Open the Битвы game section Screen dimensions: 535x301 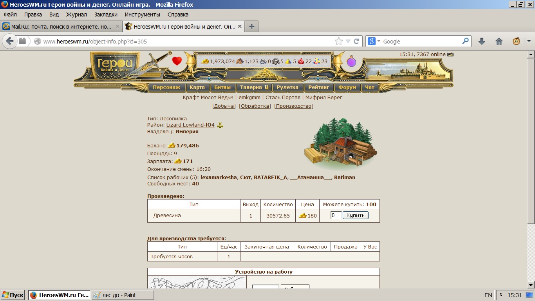(222, 87)
